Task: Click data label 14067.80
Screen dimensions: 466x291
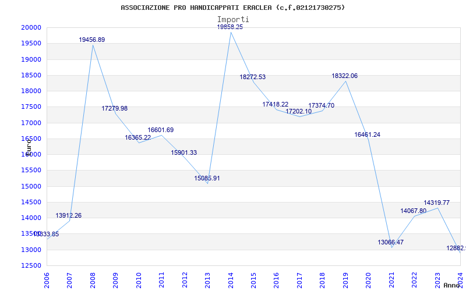Action: click(x=414, y=211)
